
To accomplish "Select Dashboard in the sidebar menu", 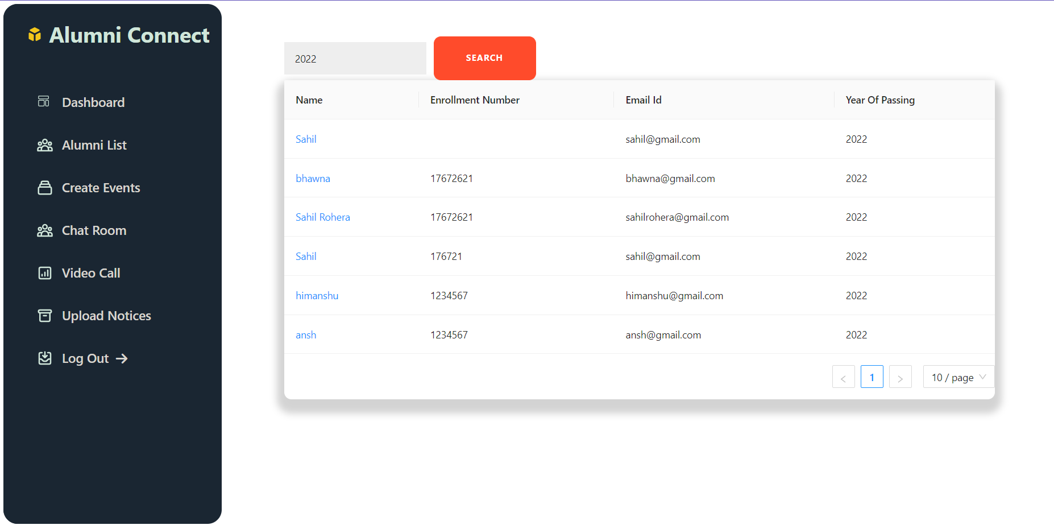I will [93, 102].
